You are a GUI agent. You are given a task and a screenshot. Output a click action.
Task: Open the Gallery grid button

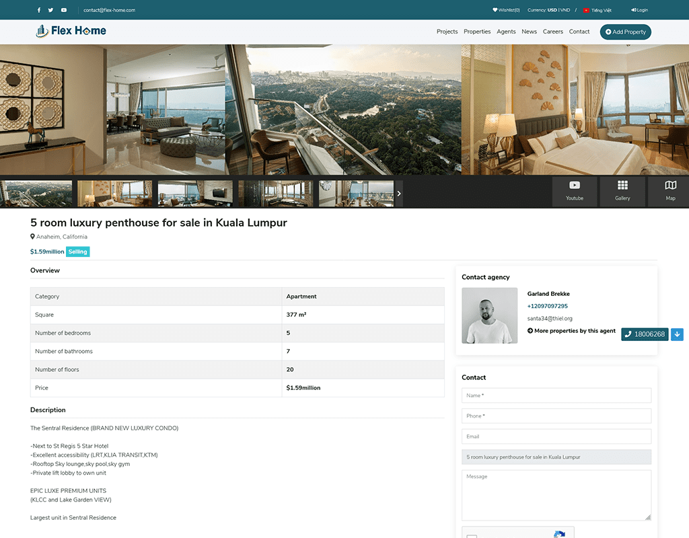tap(622, 191)
